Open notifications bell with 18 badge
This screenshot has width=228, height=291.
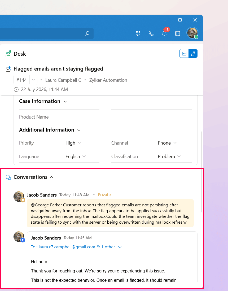point(164,33)
